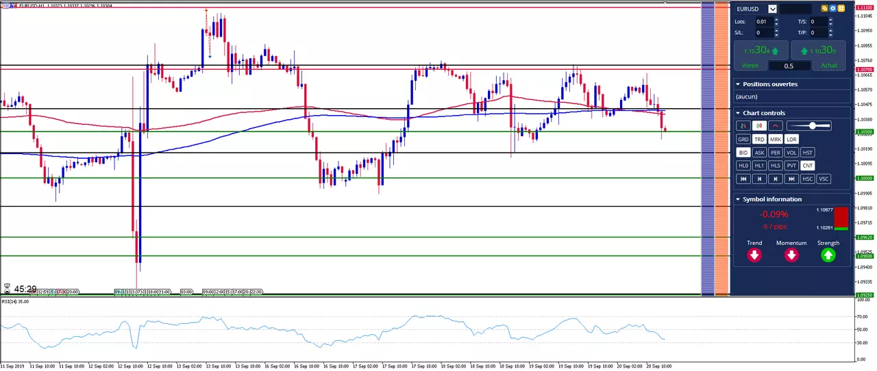Select the bar chart type icon
Screen dimensions: 877x371
click(x=743, y=126)
